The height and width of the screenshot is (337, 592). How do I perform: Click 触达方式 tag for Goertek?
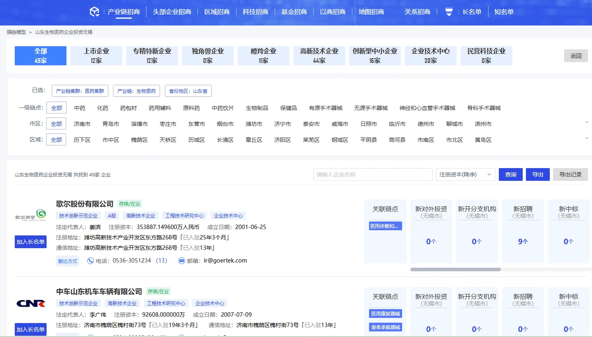(x=68, y=261)
